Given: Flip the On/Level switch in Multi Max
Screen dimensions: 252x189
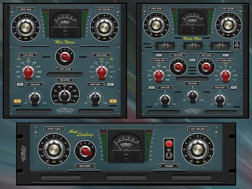Looking at the screenshot, I should click(x=237, y=45).
